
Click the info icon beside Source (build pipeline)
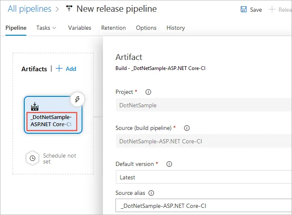[x=187, y=128]
